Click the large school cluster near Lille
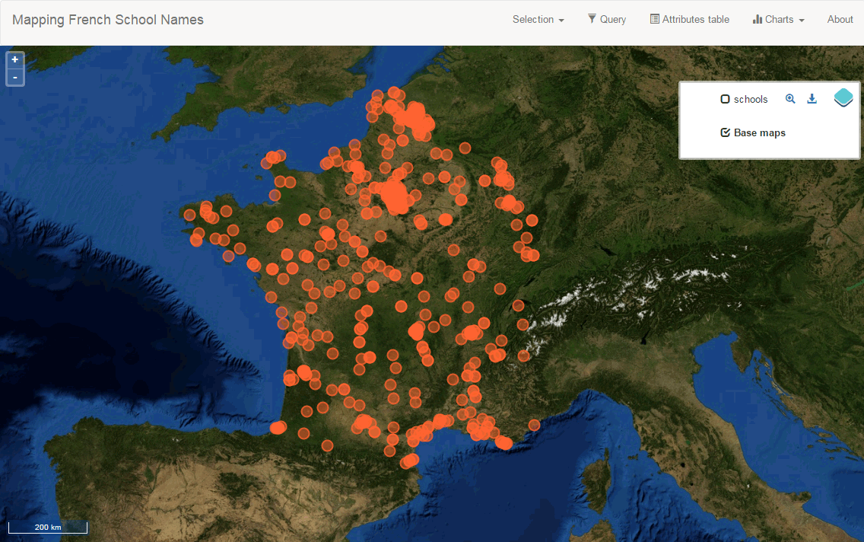Screen dimensions: 864x542 point(415,118)
